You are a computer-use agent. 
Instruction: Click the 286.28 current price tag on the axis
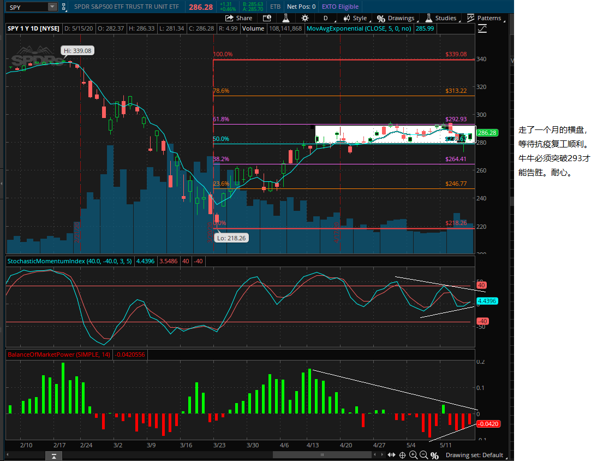(x=487, y=133)
